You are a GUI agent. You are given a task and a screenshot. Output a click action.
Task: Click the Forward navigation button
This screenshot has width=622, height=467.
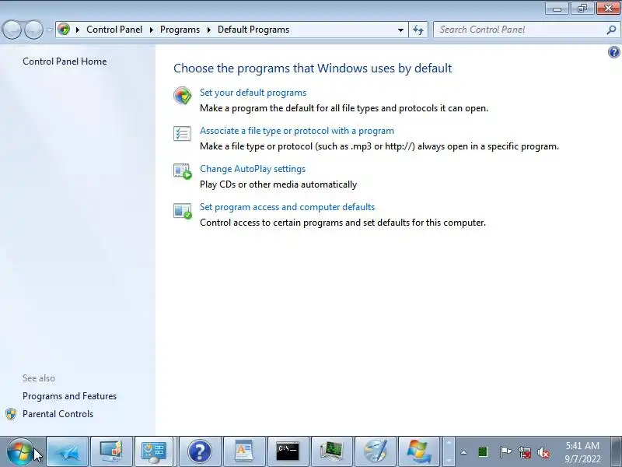[33, 30]
